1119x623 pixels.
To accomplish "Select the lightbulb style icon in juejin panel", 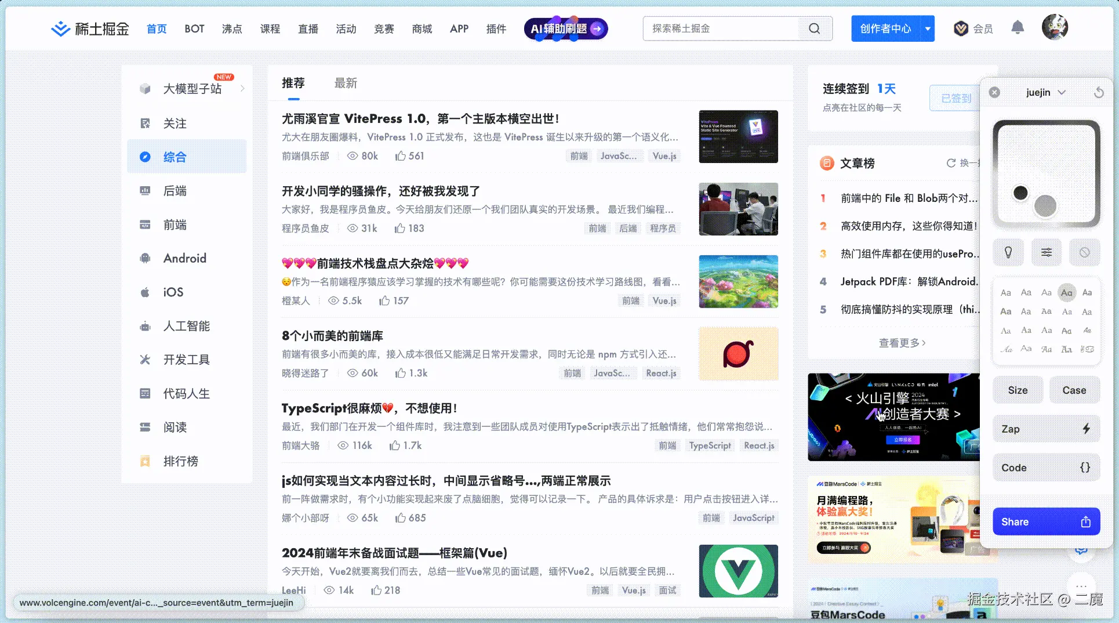I will (1008, 252).
